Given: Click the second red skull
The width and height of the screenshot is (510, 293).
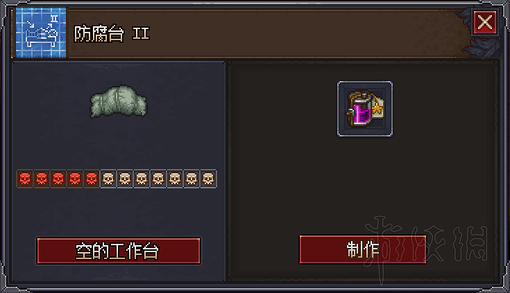Looking at the screenshot, I should point(42,179).
